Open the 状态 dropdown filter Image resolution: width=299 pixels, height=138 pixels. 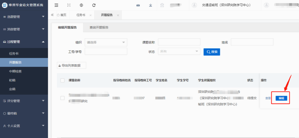[x=179, y=51]
